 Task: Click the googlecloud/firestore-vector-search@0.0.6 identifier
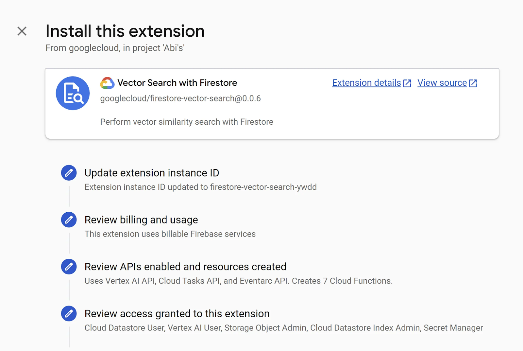click(x=180, y=98)
